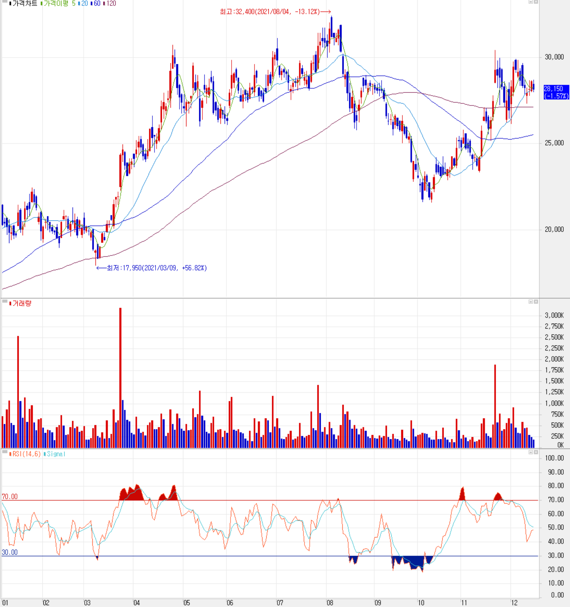
Task: Click the 70.00 overbought line label
Action: pos(10,497)
